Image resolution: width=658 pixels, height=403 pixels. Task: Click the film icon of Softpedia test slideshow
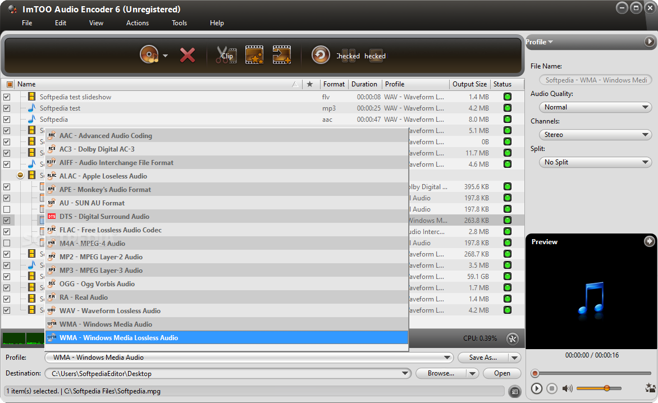tap(31, 97)
